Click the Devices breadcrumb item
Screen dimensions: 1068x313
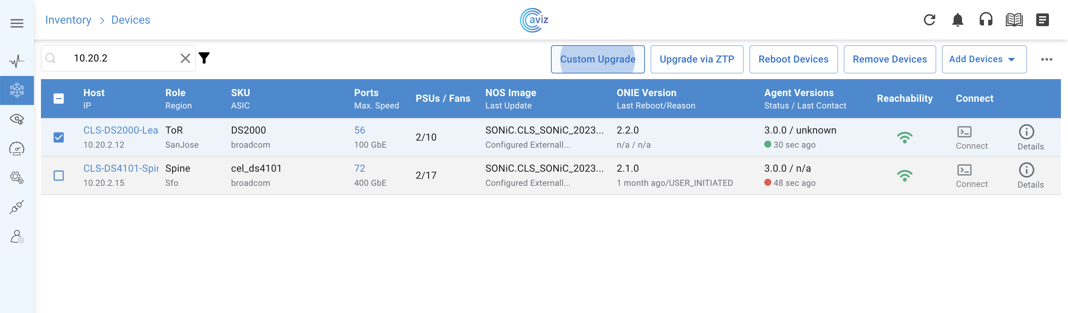coord(131,20)
